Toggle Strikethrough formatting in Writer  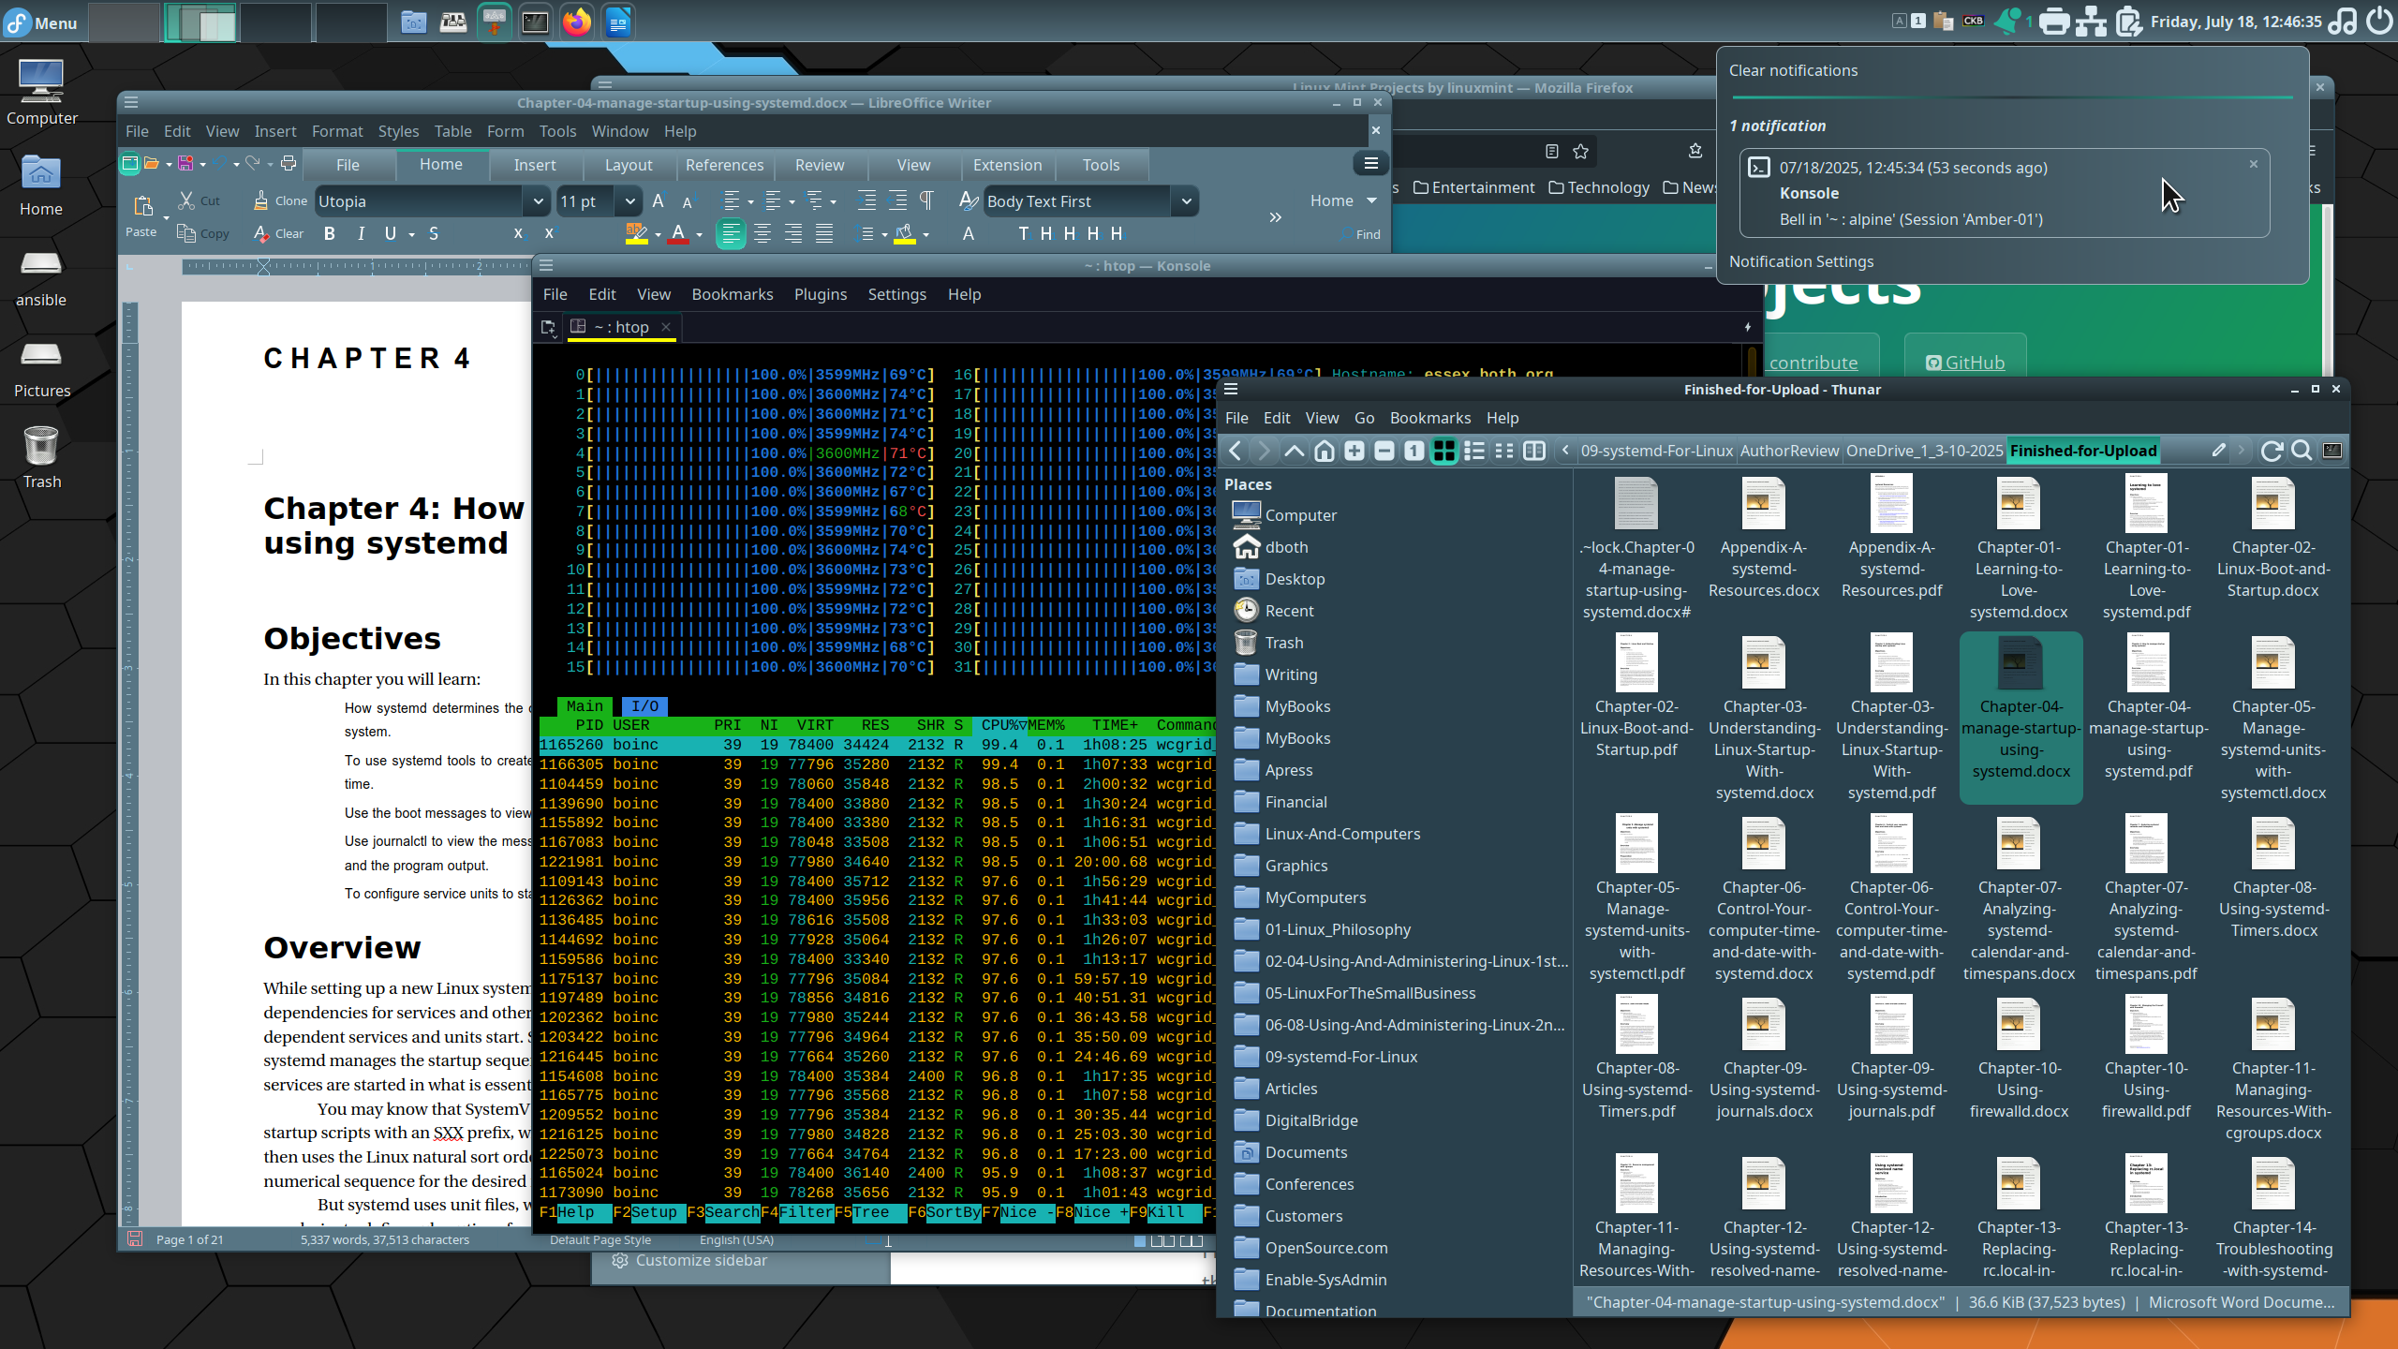434,233
